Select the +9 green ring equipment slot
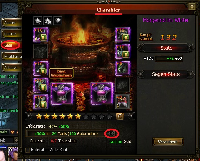Viewport: 200px width, 161px height. click(x=123, y=68)
